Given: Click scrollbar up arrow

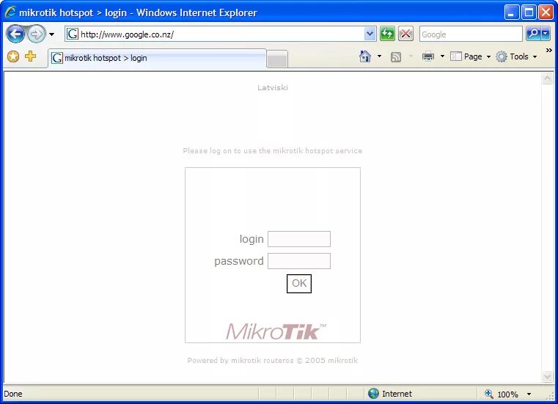Looking at the screenshot, I should point(547,78).
